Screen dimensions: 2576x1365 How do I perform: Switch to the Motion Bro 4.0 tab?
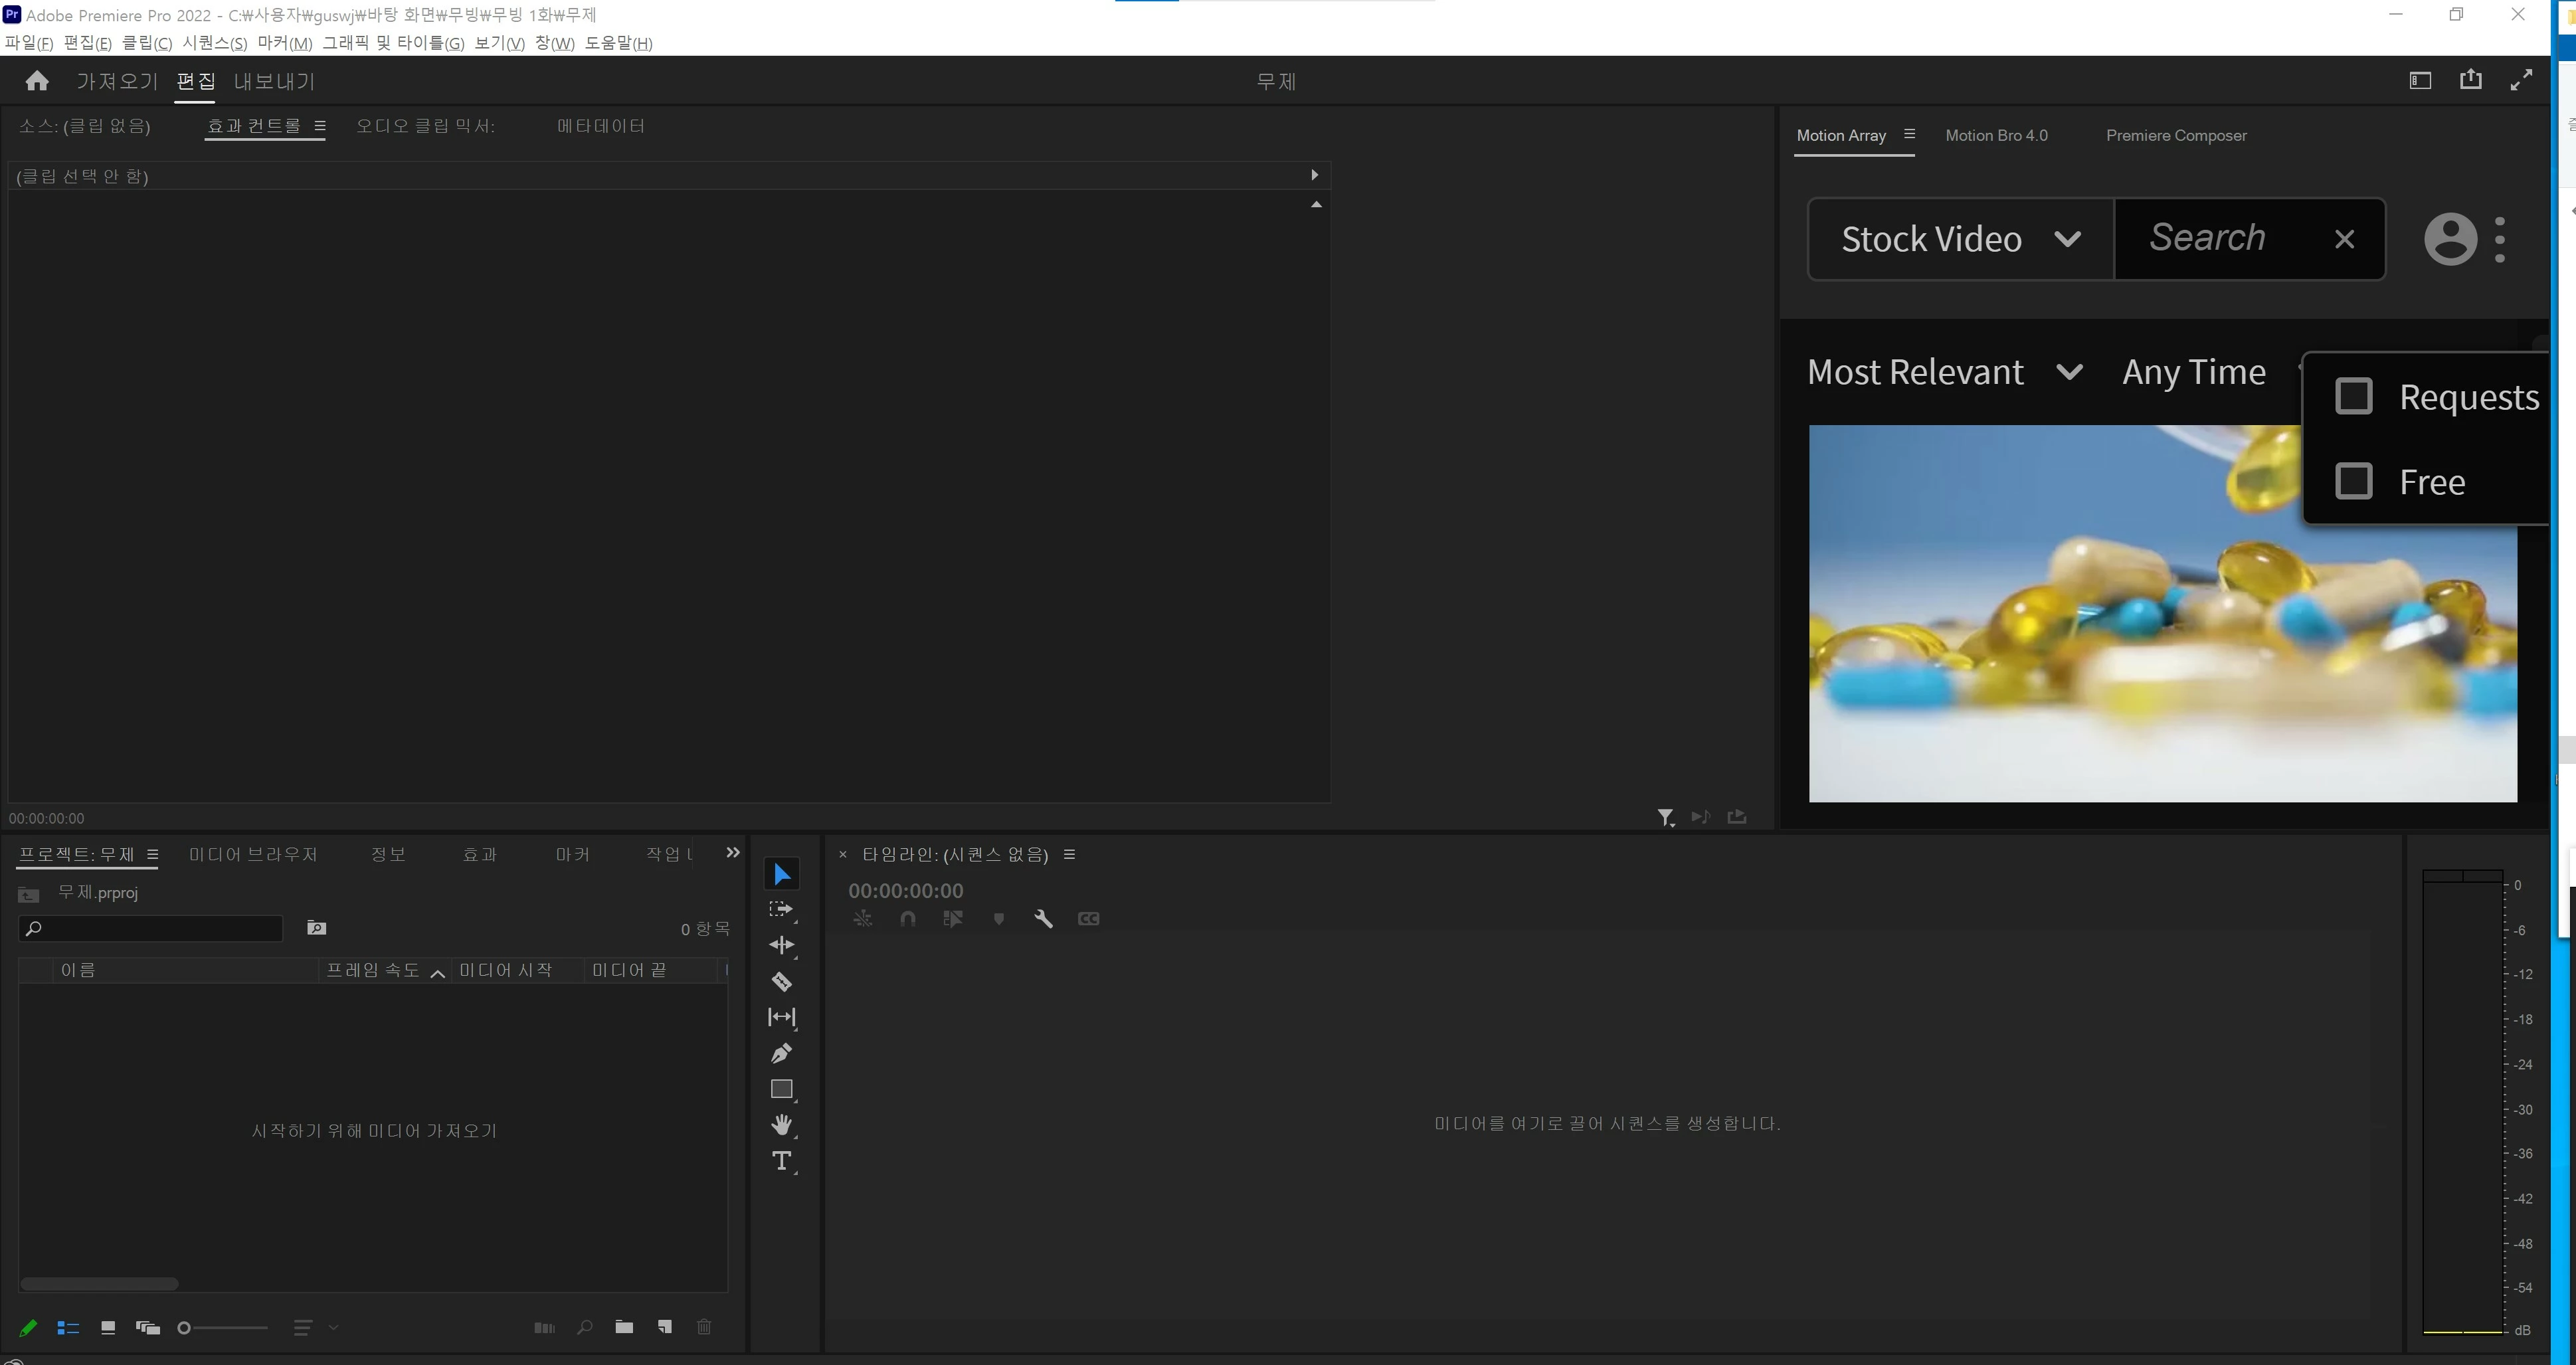(1996, 135)
